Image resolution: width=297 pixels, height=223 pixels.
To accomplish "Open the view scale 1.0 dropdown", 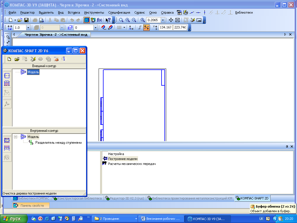I will tap(28, 28).
